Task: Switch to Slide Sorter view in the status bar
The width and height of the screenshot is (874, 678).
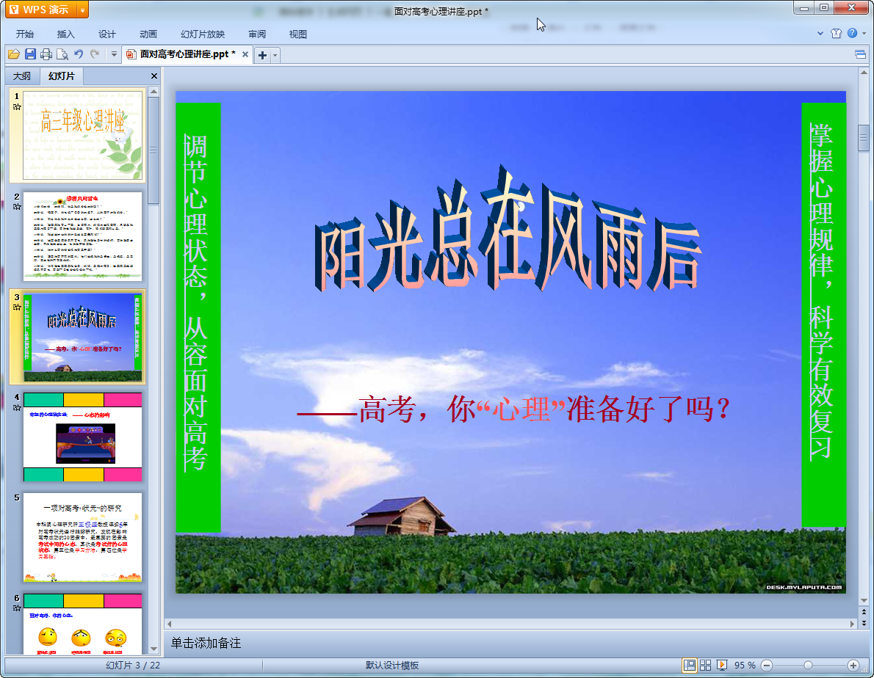Action: point(705,666)
